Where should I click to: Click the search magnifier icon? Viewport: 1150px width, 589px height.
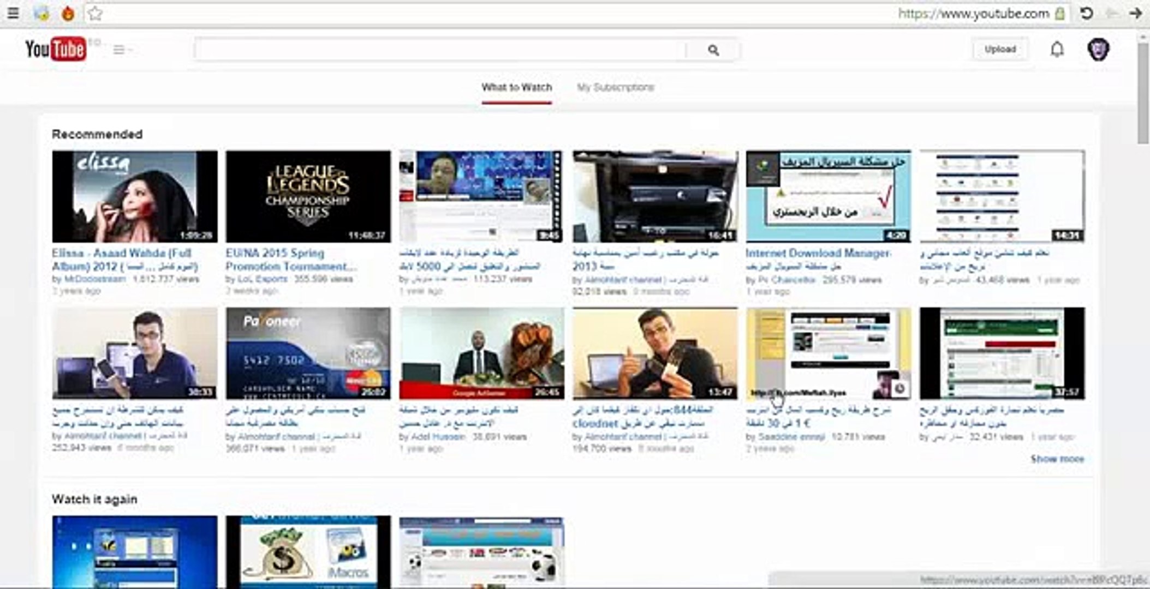click(713, 50)
